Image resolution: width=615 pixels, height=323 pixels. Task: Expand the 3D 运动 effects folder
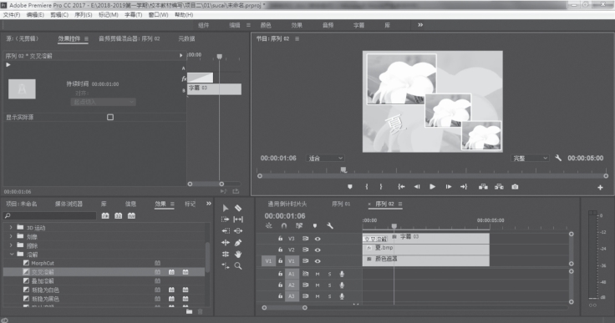coord(11,227)
